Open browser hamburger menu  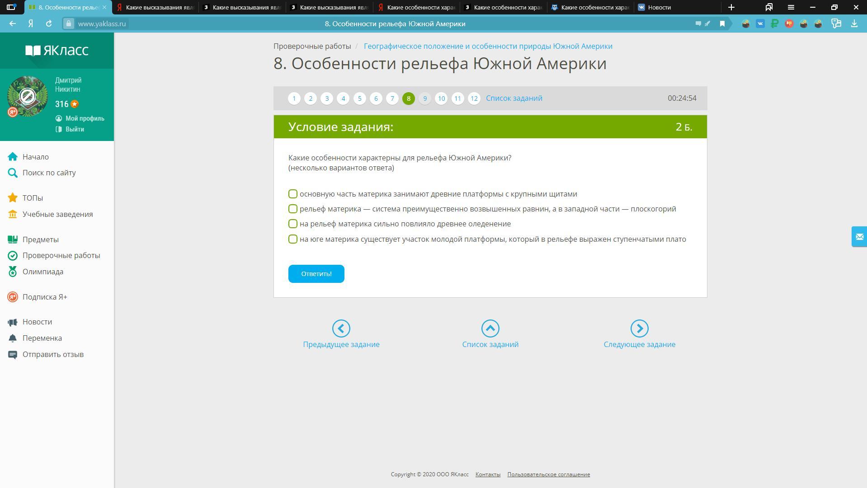point(791,7)
